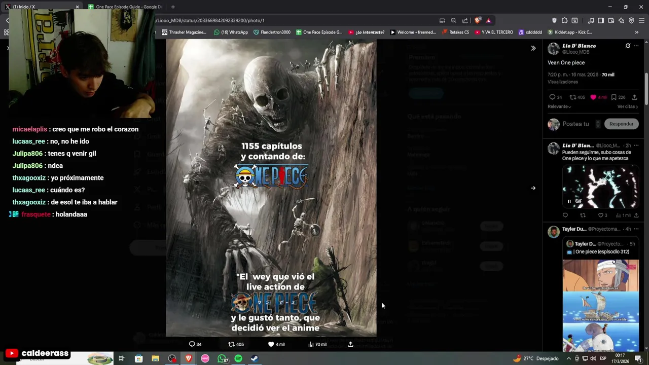Click the Postea tu reply field
This screenshot has height=365, width=649.
[575, 124]
